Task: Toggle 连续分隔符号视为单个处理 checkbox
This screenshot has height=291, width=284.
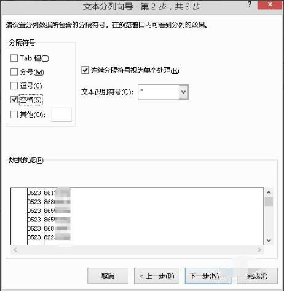Action: 85,70
